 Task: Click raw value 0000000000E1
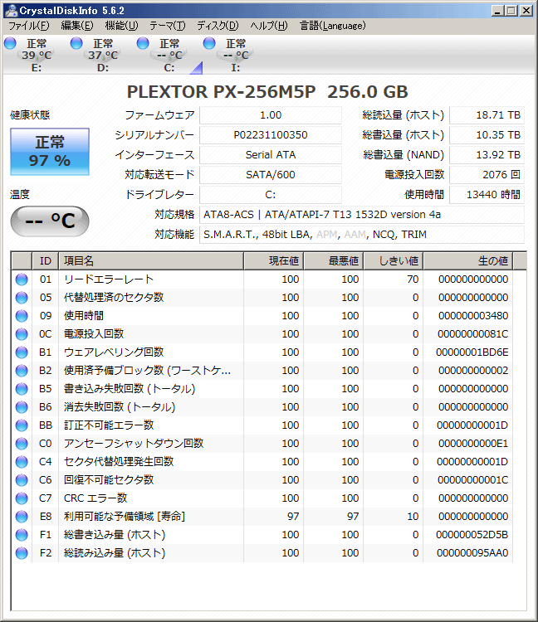(x=473, y=444)
